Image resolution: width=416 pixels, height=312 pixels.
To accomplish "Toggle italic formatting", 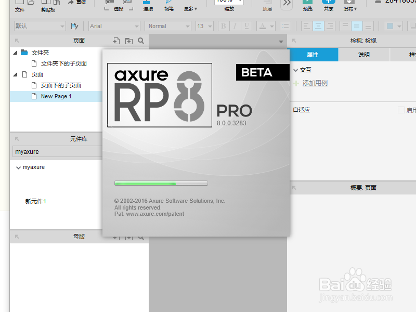I will (235, 26).
